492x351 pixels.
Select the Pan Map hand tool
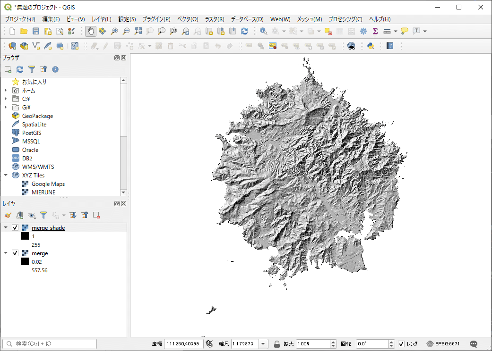pyautogui.click(x=90, y=31)
